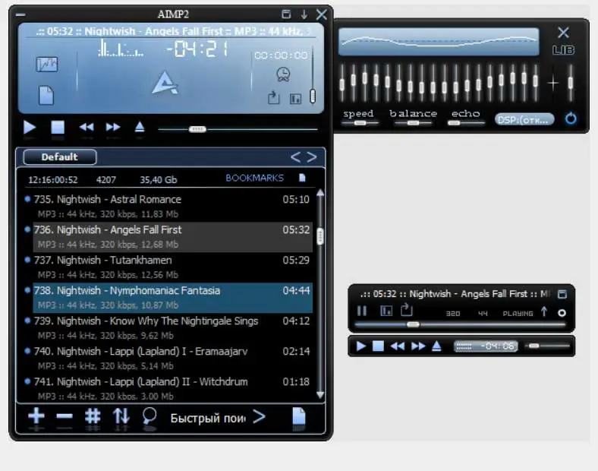Open search magnifier icon

[149, 416]
